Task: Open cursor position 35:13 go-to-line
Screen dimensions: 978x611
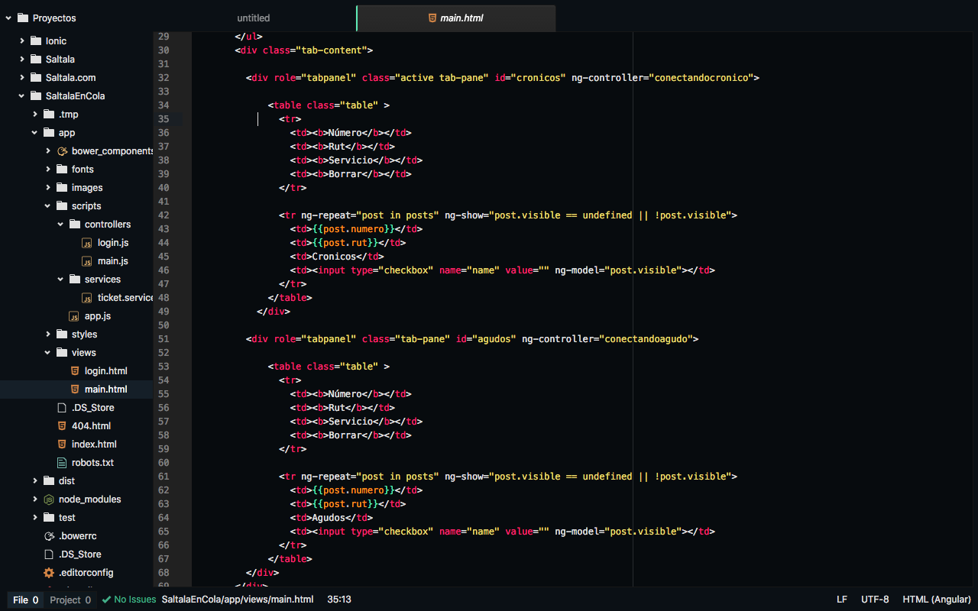Action: [339, 600]
